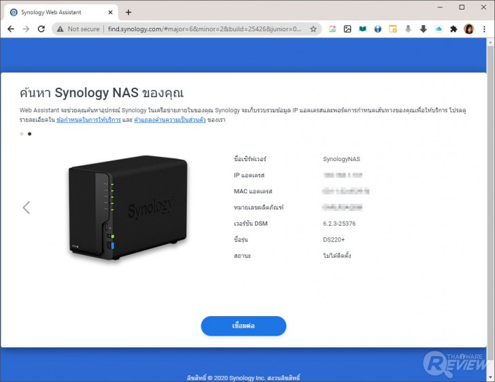
Task: Reload the Synology Web Assistant page
Action: 41,29
